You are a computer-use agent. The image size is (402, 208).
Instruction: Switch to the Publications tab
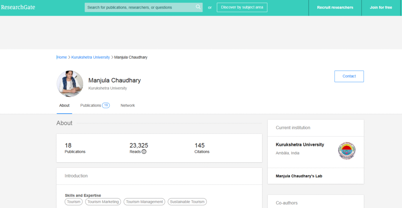point(91,105)
